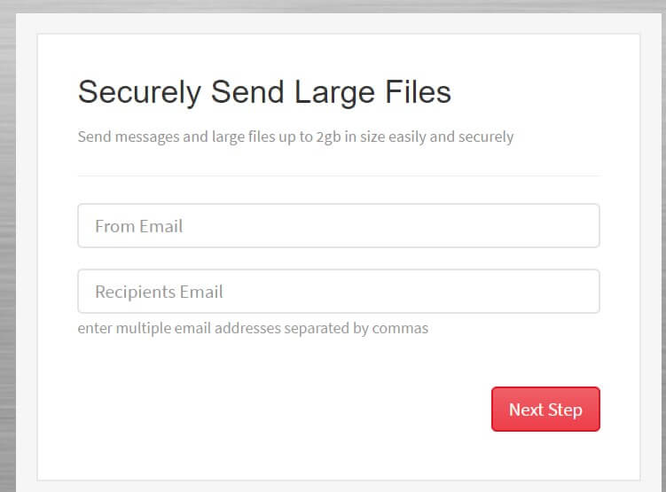This screenshot has height=492, width=666.
Task: Click the words 'easily and securely' in the subtitle
Action: click(x=451, y=137)
